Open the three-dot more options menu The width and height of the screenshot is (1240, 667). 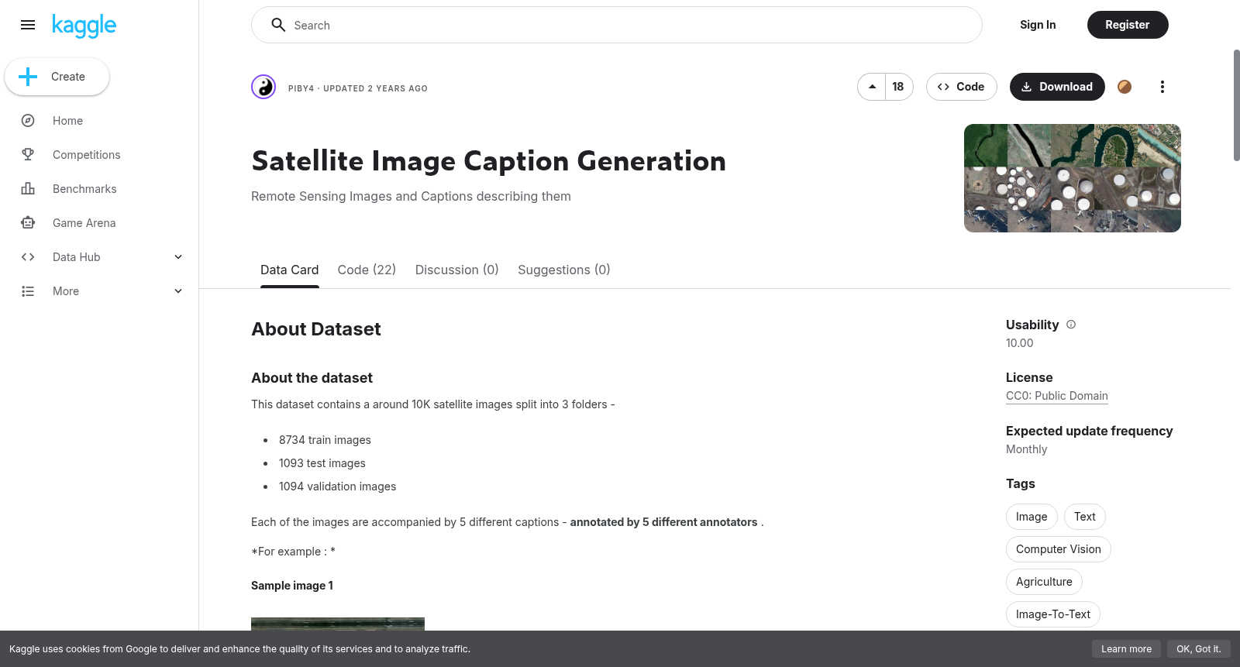pyautogui.click(x=1162, y=87)
